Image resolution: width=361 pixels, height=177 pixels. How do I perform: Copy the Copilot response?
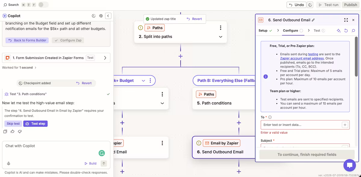[x=5, y=131]
